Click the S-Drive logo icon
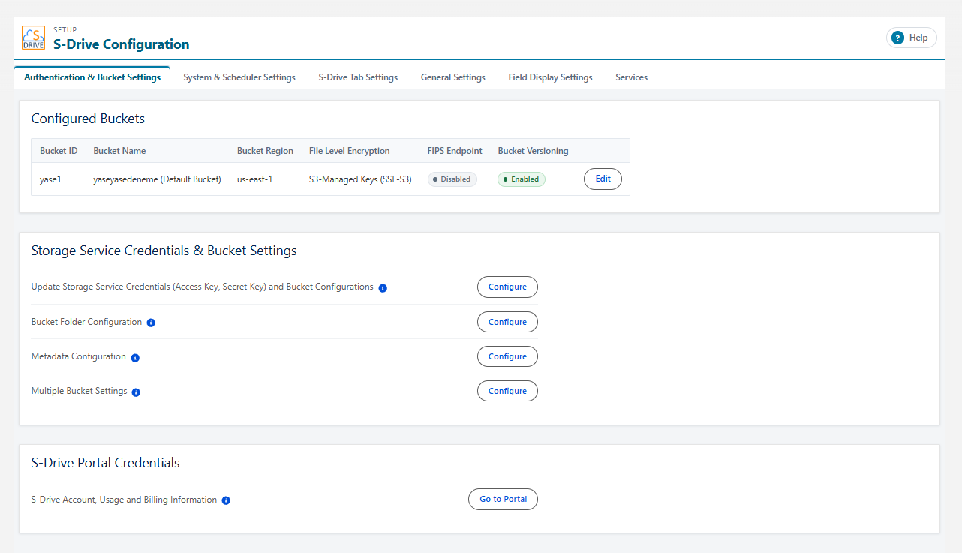This screenshot has width=962, height=553. click(34, 38)
